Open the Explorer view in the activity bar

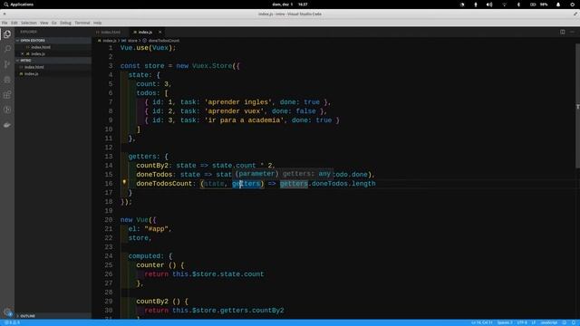[x=7, y=34]
